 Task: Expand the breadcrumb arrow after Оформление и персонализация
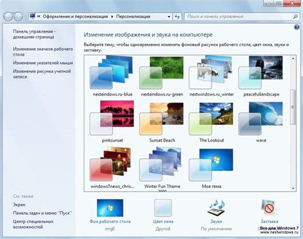[x=112, y=17]
